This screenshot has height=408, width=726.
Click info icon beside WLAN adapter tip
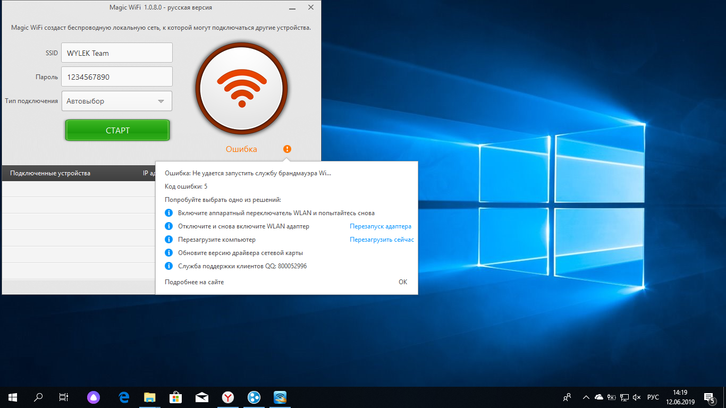click(169, 226)
